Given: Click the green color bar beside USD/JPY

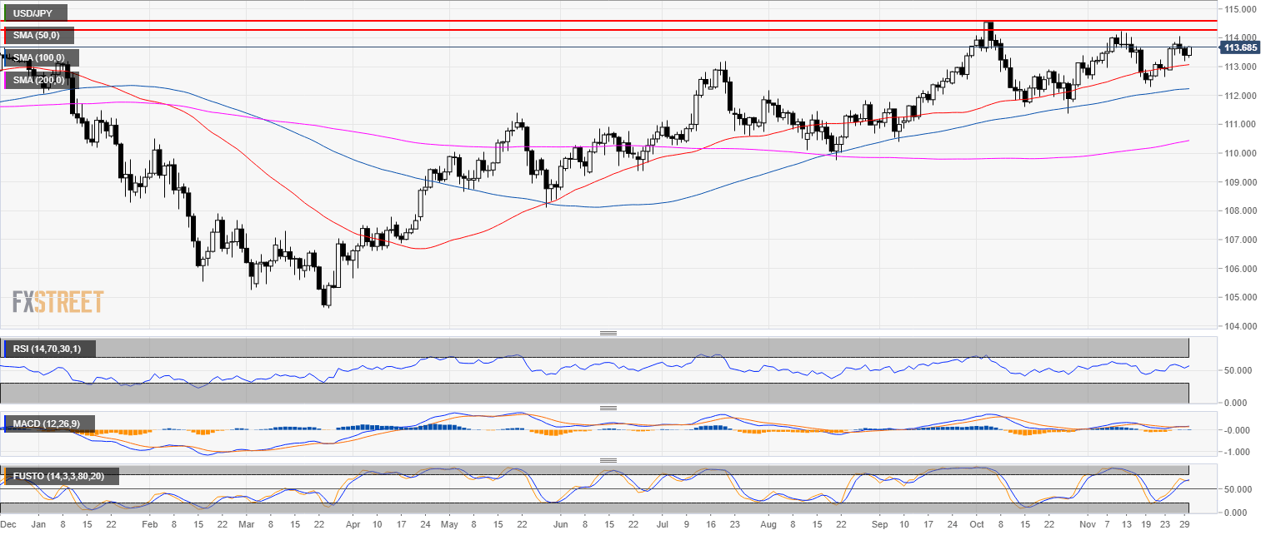Looking at the screenshot, I should pos(5,13).
